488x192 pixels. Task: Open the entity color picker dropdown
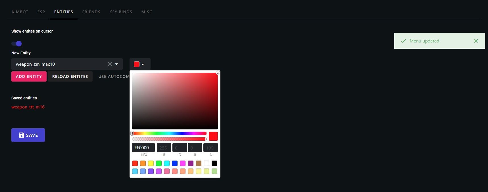click(139, 64)
